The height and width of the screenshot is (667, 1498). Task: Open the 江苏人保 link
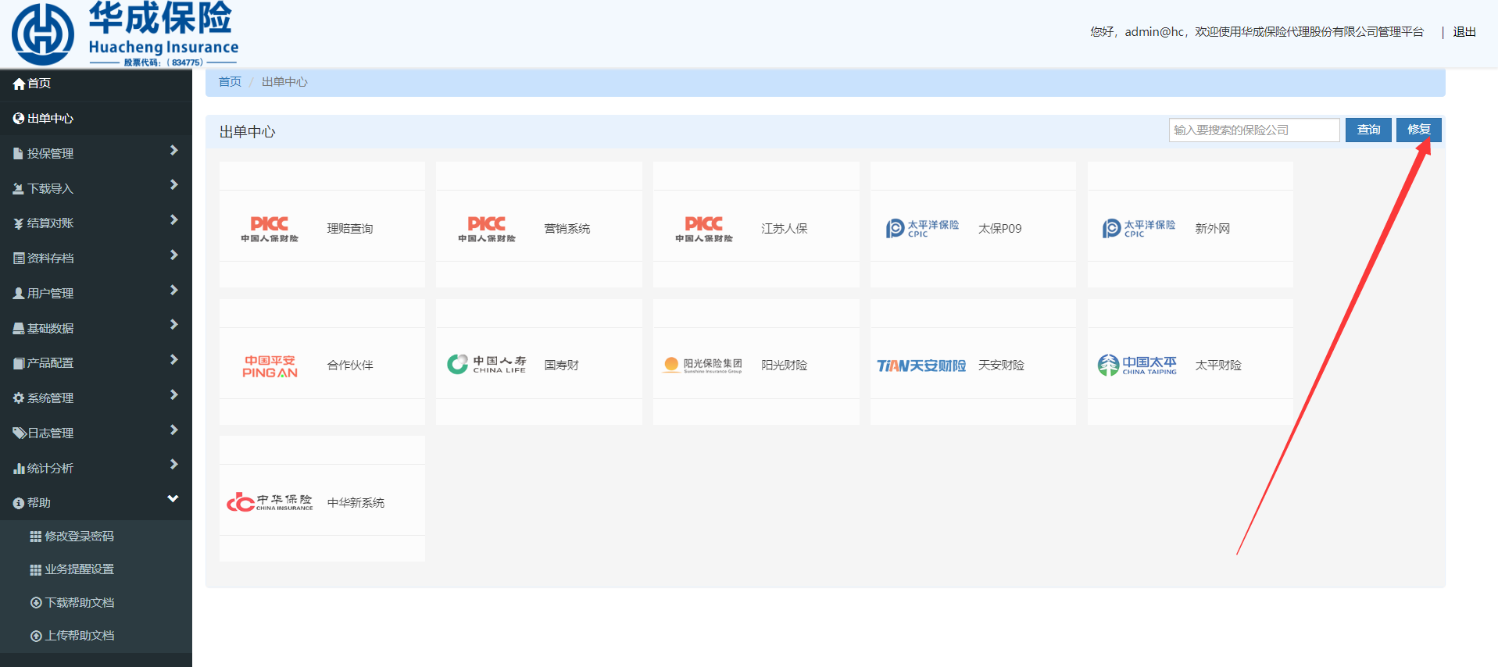point(785,229)
